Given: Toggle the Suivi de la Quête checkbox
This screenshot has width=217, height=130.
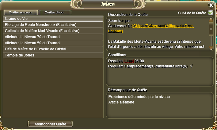Looking at the screenshot, I should [211, 13].
